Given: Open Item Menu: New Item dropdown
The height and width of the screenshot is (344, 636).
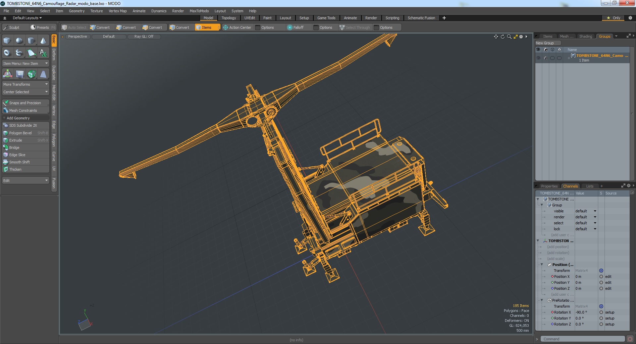Looking at the screenshot, I should coord(26,64).
